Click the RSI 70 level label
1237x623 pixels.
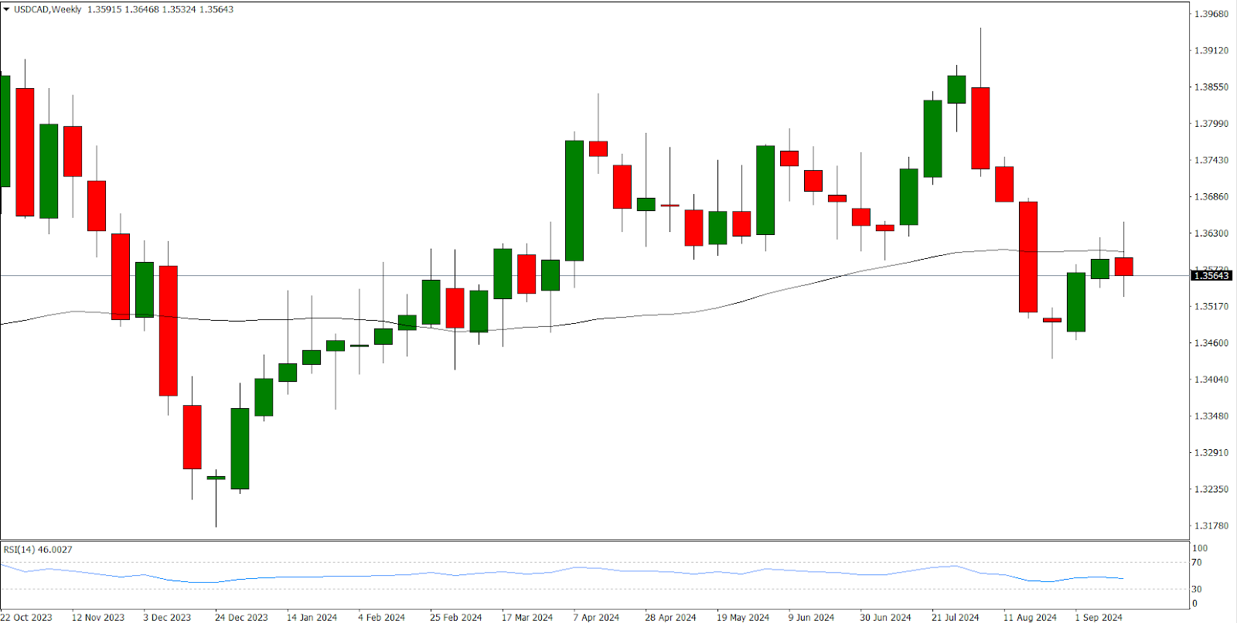[x=1197, y=563]
